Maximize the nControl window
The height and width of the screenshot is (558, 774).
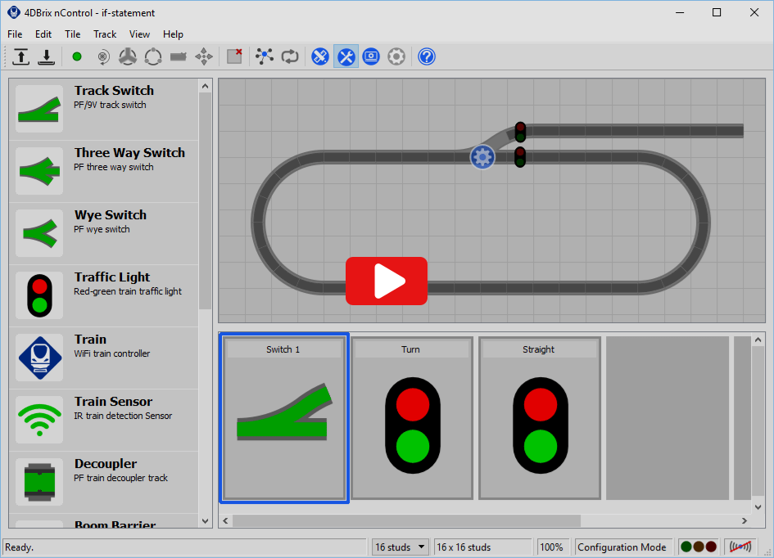click(x=717, y=13)
